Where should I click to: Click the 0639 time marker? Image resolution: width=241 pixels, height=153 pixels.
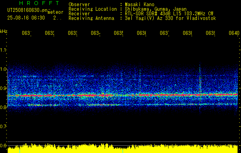[x=210, y=33]
